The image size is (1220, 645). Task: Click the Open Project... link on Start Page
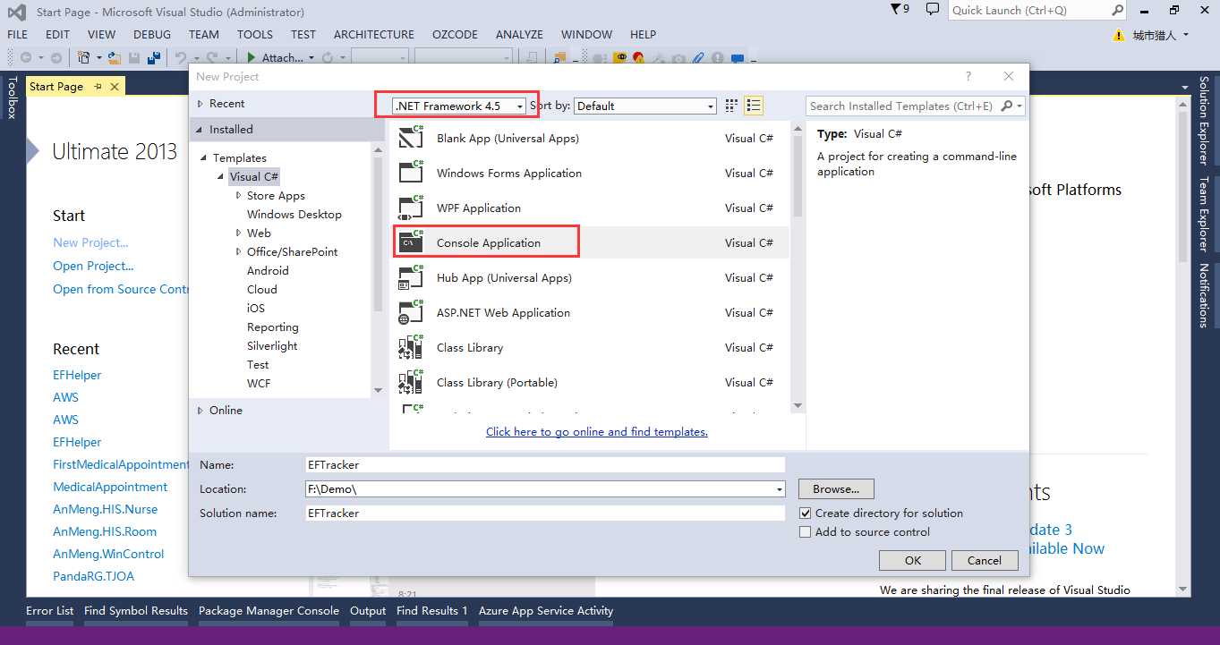93,266
